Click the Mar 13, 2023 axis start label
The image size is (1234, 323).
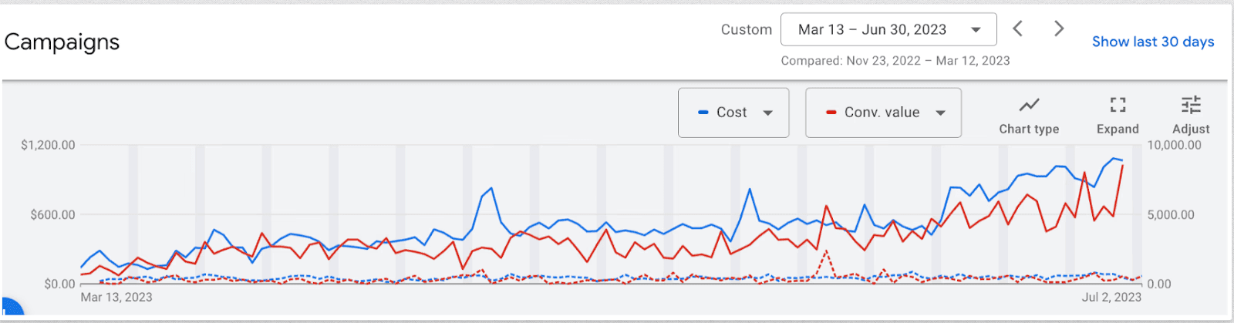tap(116, 297)
